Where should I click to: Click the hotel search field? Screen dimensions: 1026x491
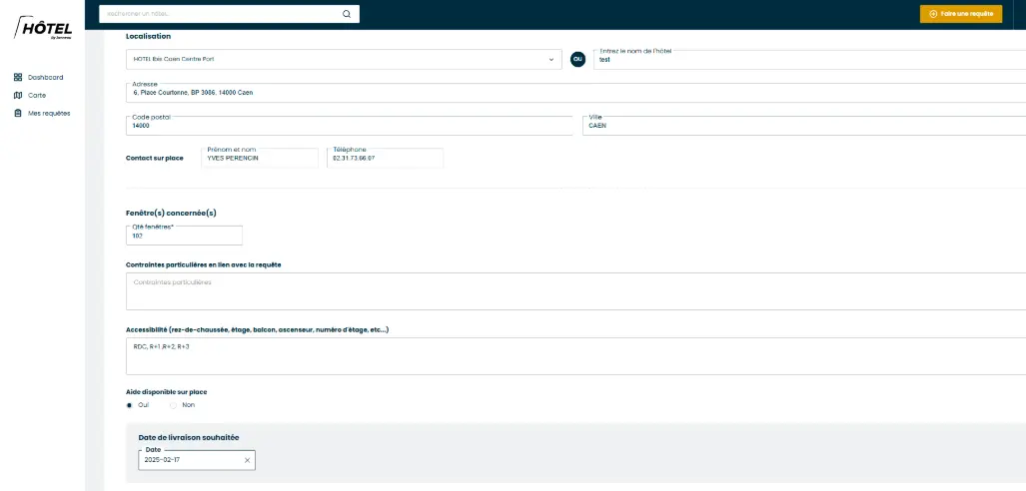tap(222, 14)
